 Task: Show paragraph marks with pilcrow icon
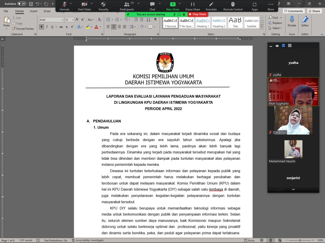click(155, 19)
